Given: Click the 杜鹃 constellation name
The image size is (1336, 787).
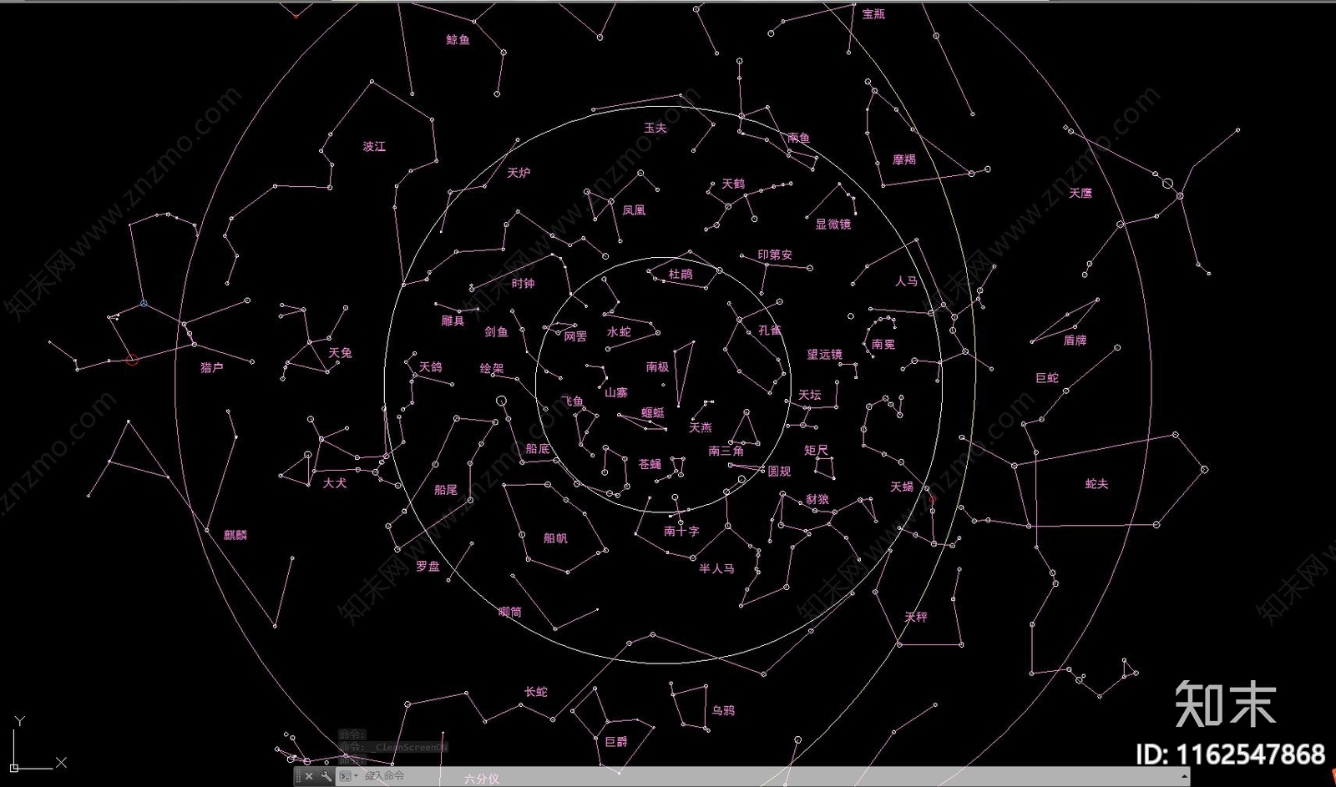Looking at the screenshot, I should [x=681, y=274].
